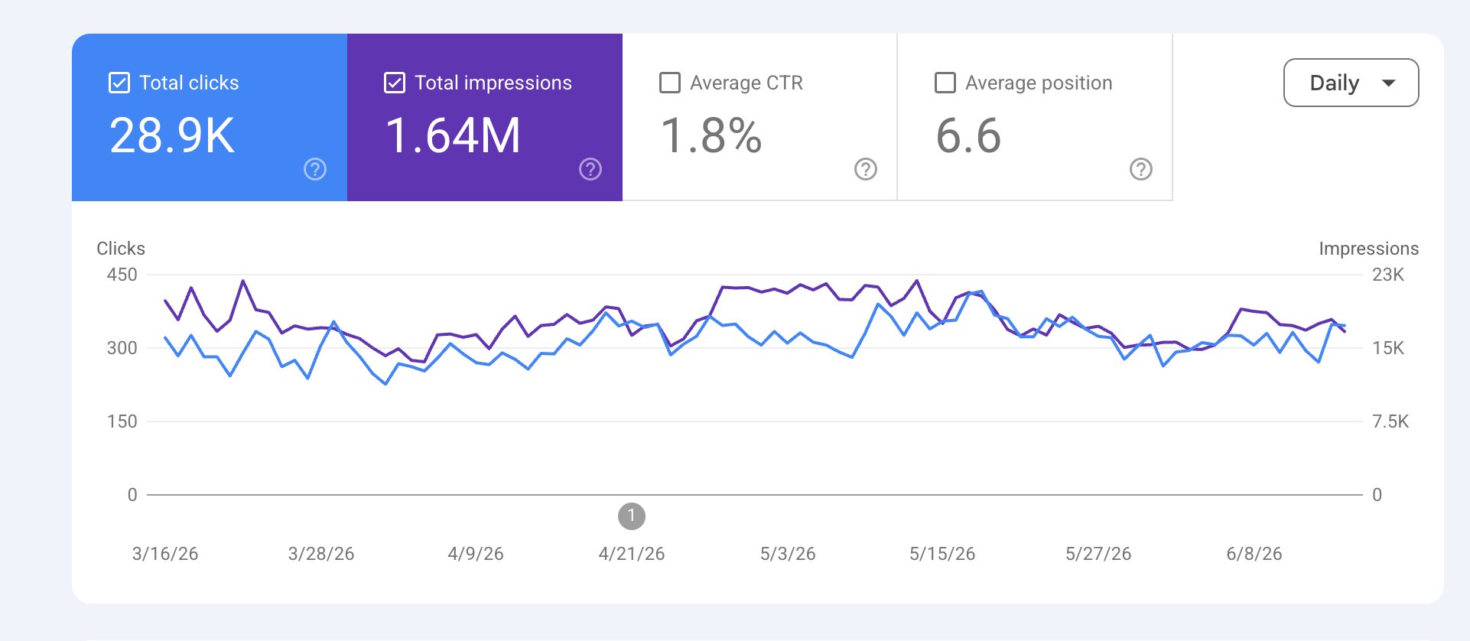
Task: Click the 7.5K impressions axis label
Action: click(1390, 421)
